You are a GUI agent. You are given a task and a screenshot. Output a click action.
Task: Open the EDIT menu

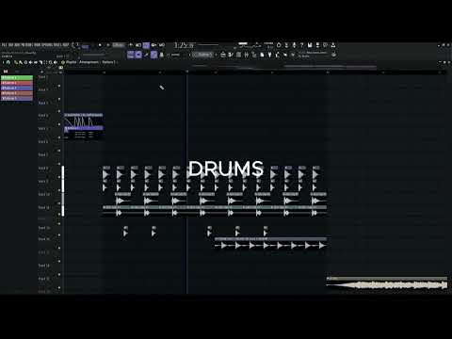[x=11, y=45]
